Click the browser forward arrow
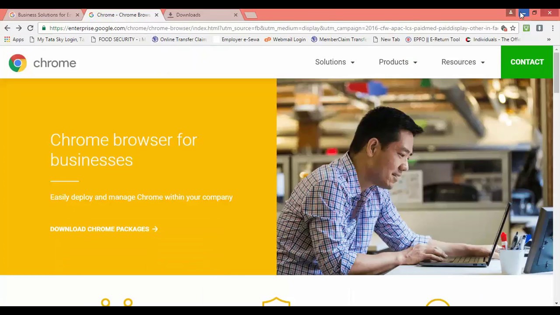560x315 pixels. pos(19,28)
